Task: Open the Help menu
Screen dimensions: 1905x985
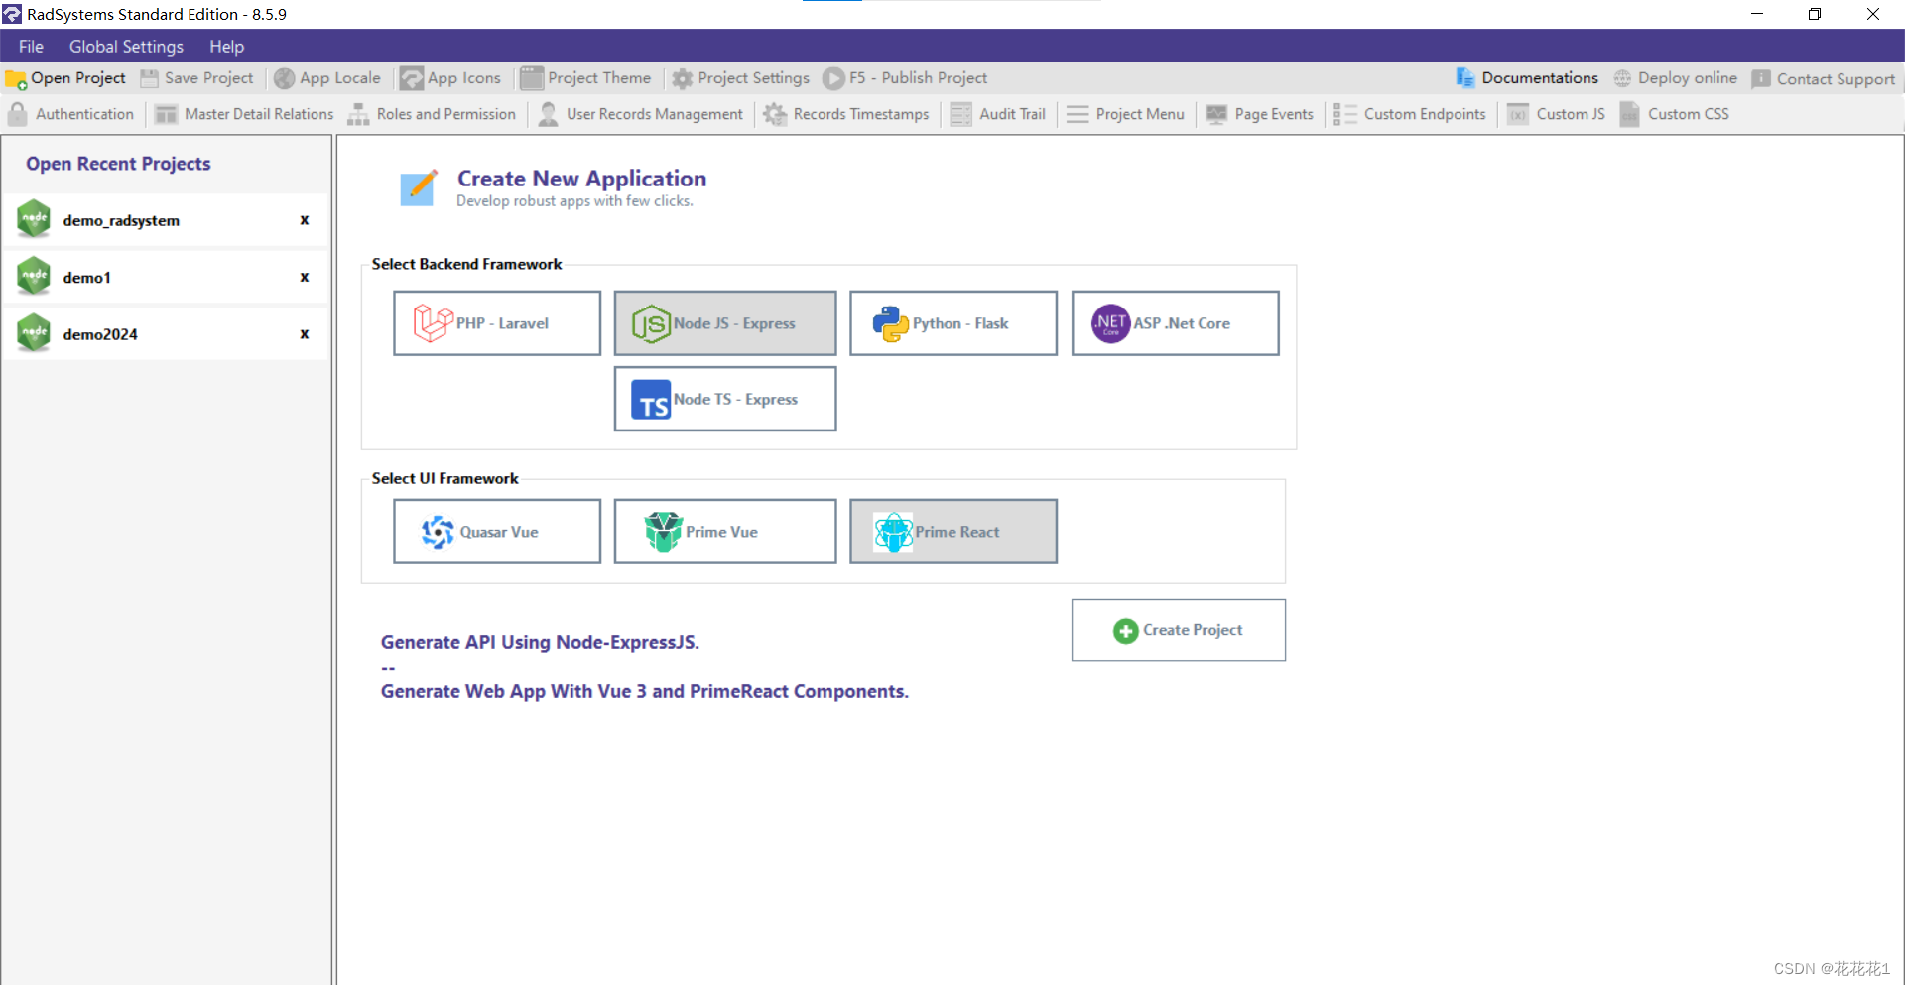Action: pos(226,47)
